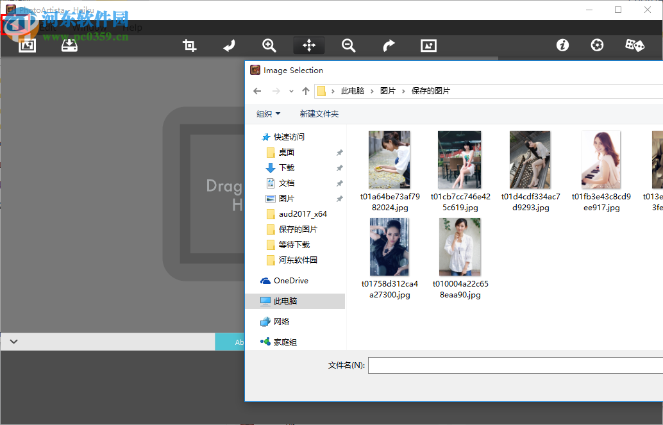Image resolution: width=663 pixels, height=425 pixels.
Task: Collapse the bottom panel chevron
Action: (x=13, y=342)
